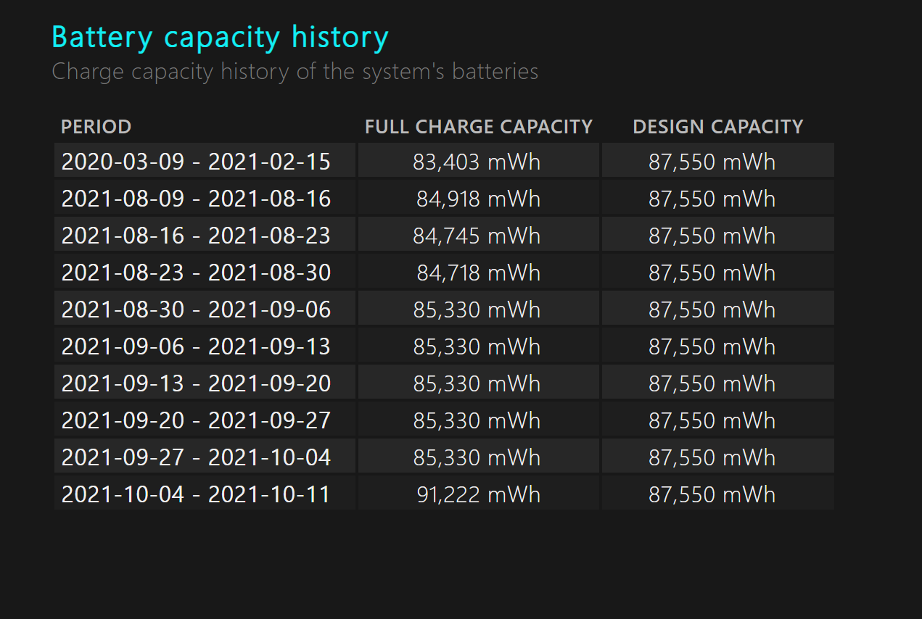Click the 84,745 mWh capacity value

[477, 236]
